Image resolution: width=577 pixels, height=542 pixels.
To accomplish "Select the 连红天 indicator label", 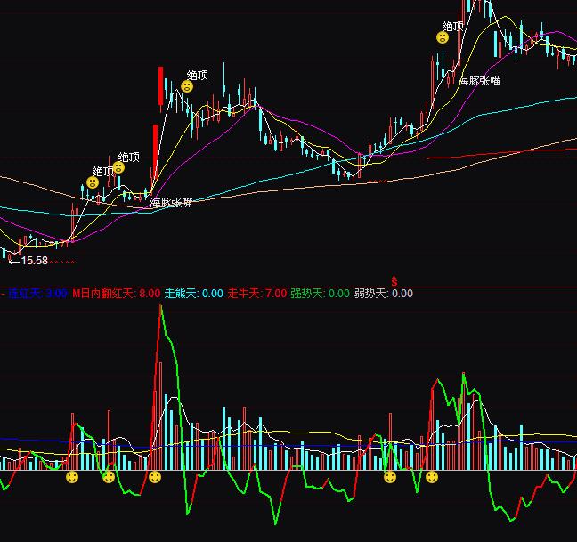I will 25,294.
